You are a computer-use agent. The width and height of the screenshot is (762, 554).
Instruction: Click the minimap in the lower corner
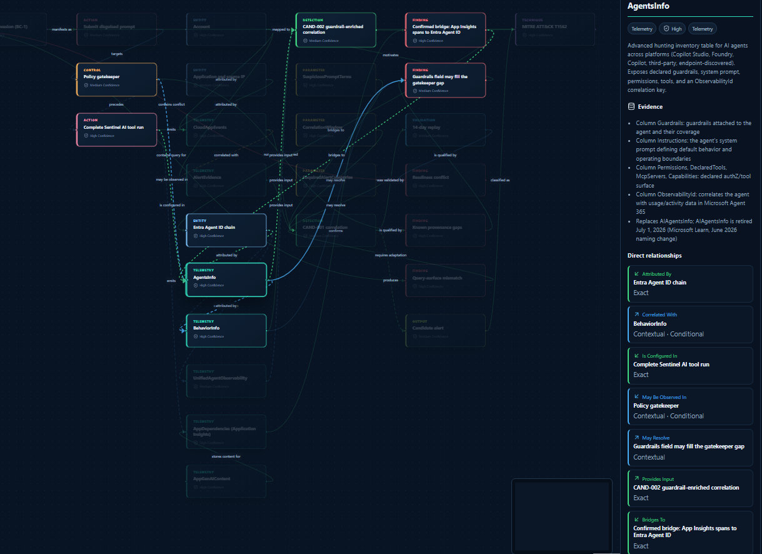click(x=561, y=515)
